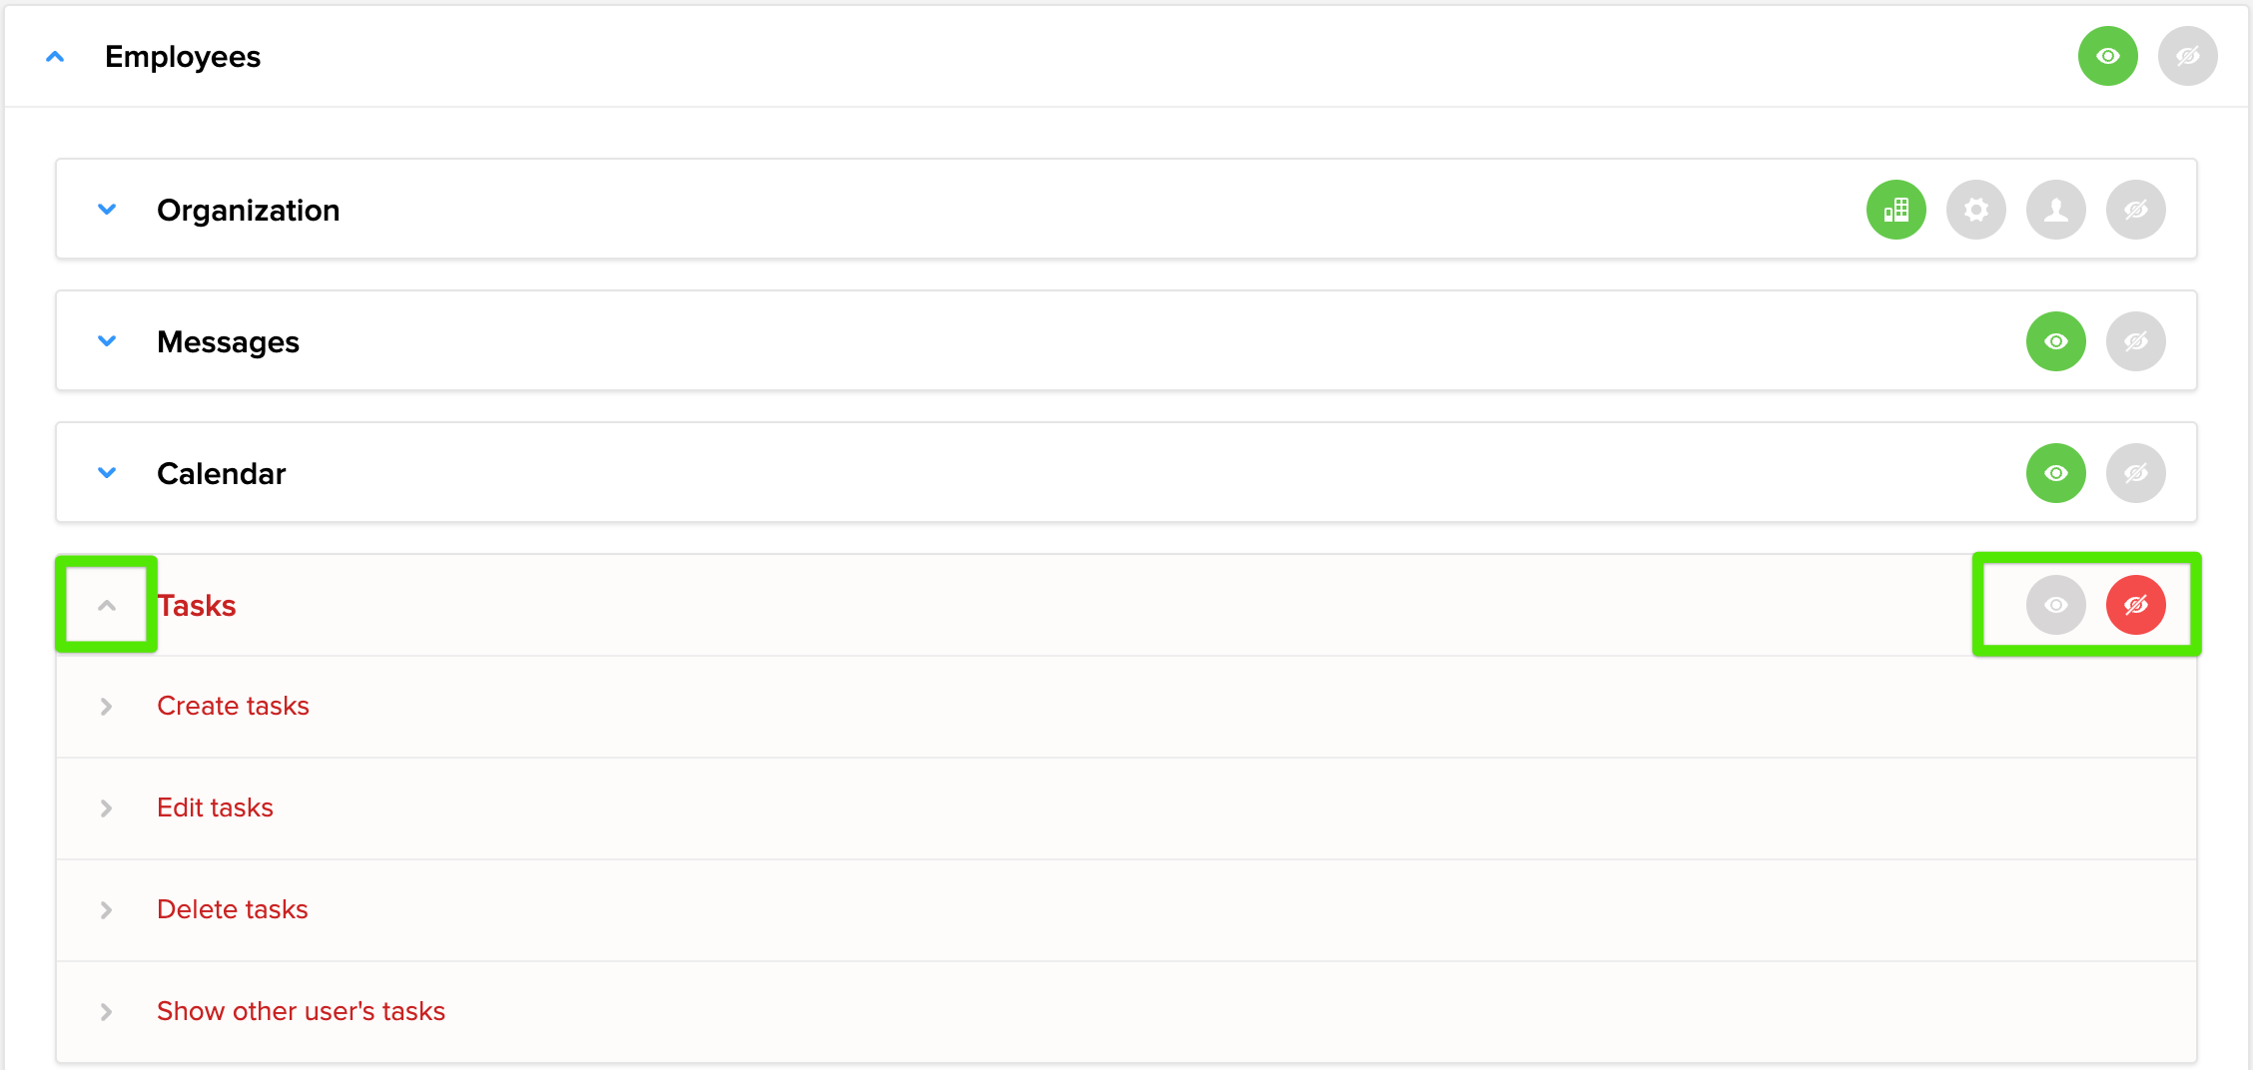Image resolution: width=2253 pixels, height=1070 pixels.
Task: Select the green building icon for Organization
Action: (x=1895, y=210)
